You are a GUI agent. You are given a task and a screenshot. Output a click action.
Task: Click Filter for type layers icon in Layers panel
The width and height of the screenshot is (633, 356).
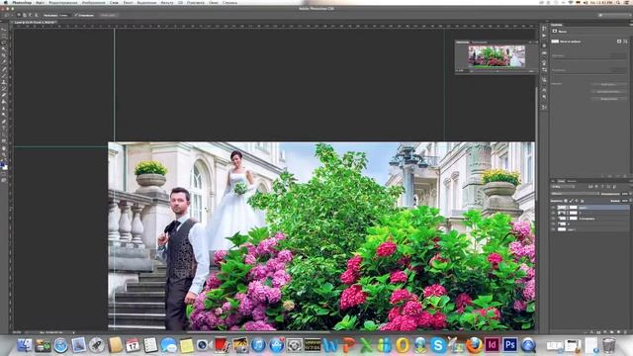(x=602, y=187)
